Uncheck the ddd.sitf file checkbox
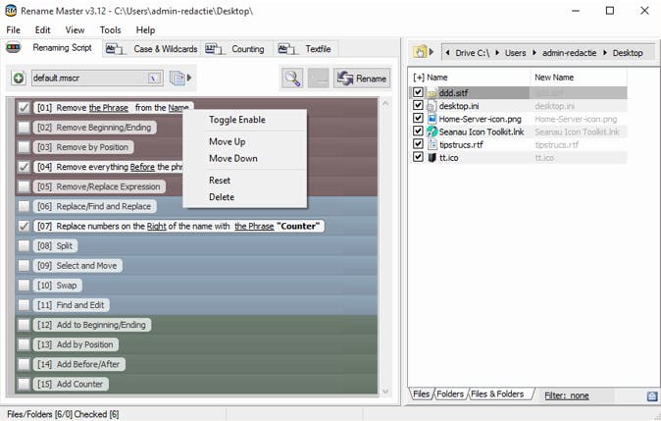Screen dimensions: 661x421 click(x=418, y=92)
